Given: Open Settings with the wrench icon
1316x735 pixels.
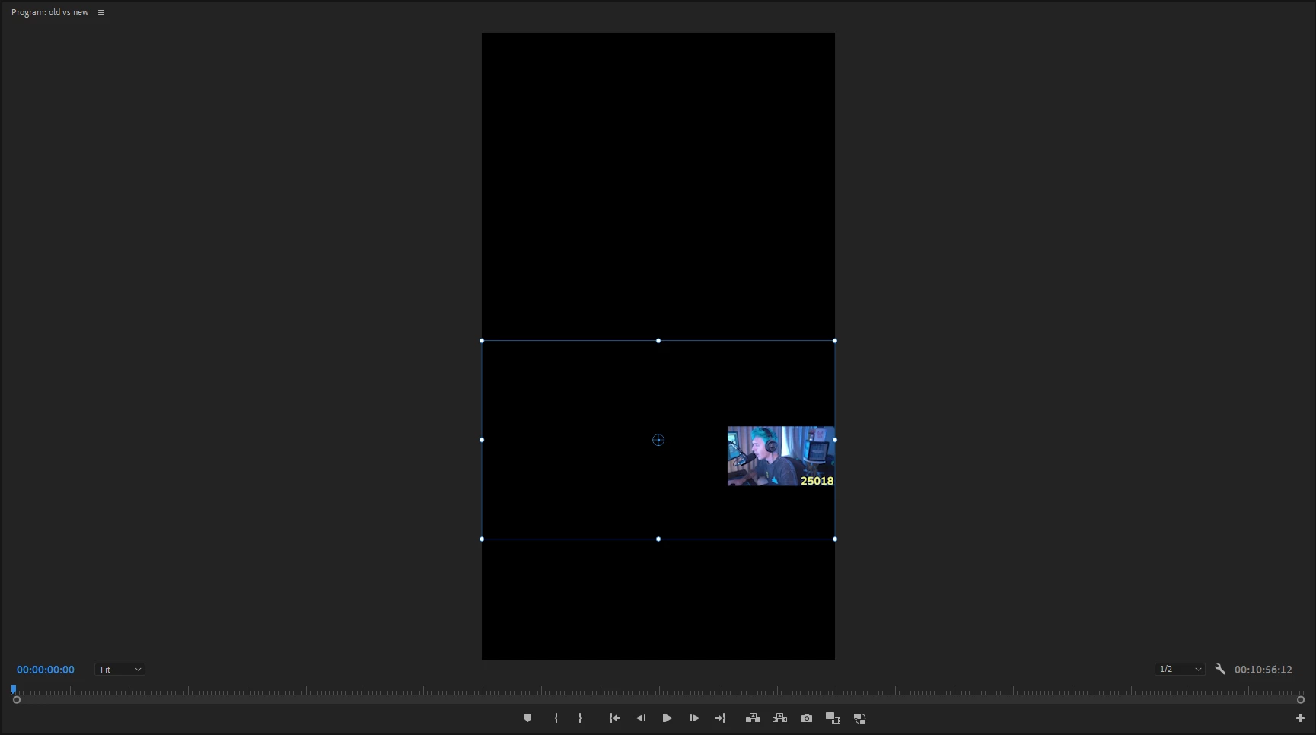Looking at the screenshot, I should (x=1220, y=670).
